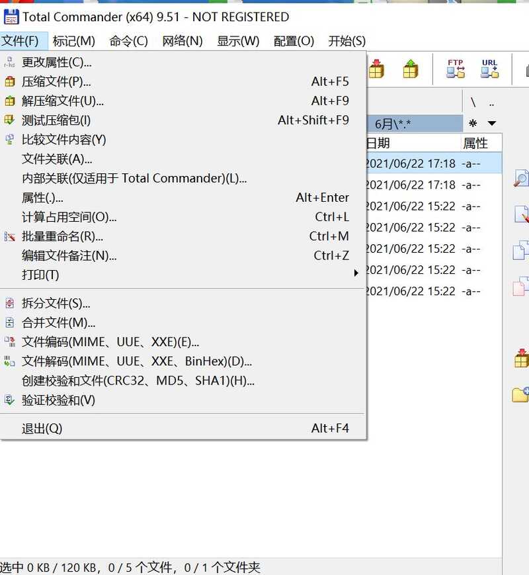The width and height of the screenshot is (529, 575).
Task: Choose 编辑文件备注(N)... menu entry
Action: 183,255
